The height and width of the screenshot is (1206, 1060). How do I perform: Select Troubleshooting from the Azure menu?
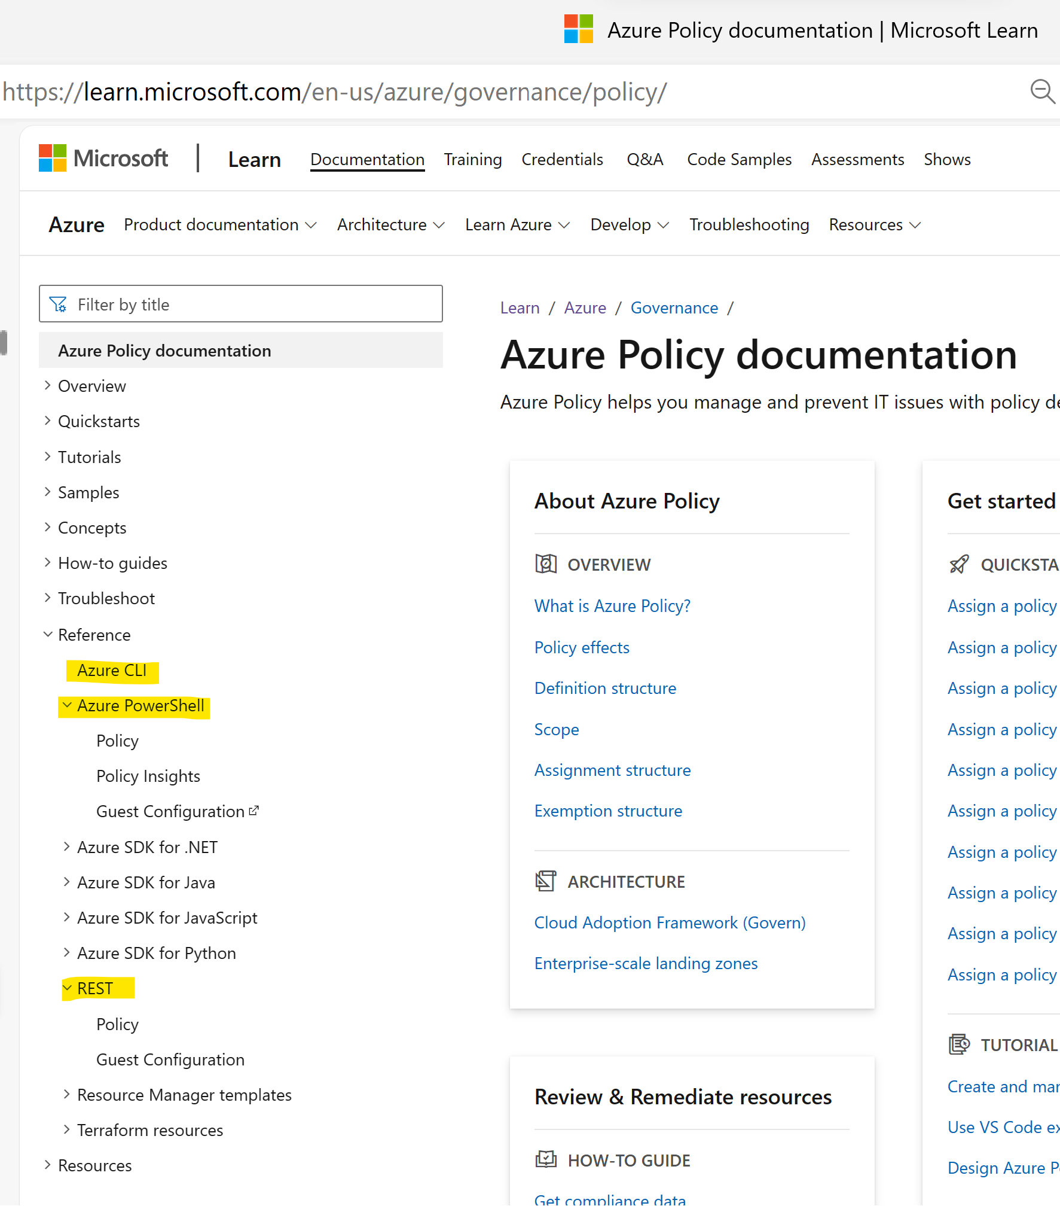click(x=749, y=225)
